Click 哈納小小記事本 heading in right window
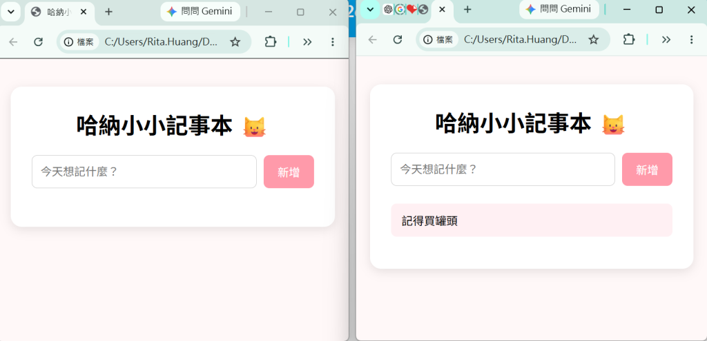This screenshot has height=341, width=707. coord(513,123)
